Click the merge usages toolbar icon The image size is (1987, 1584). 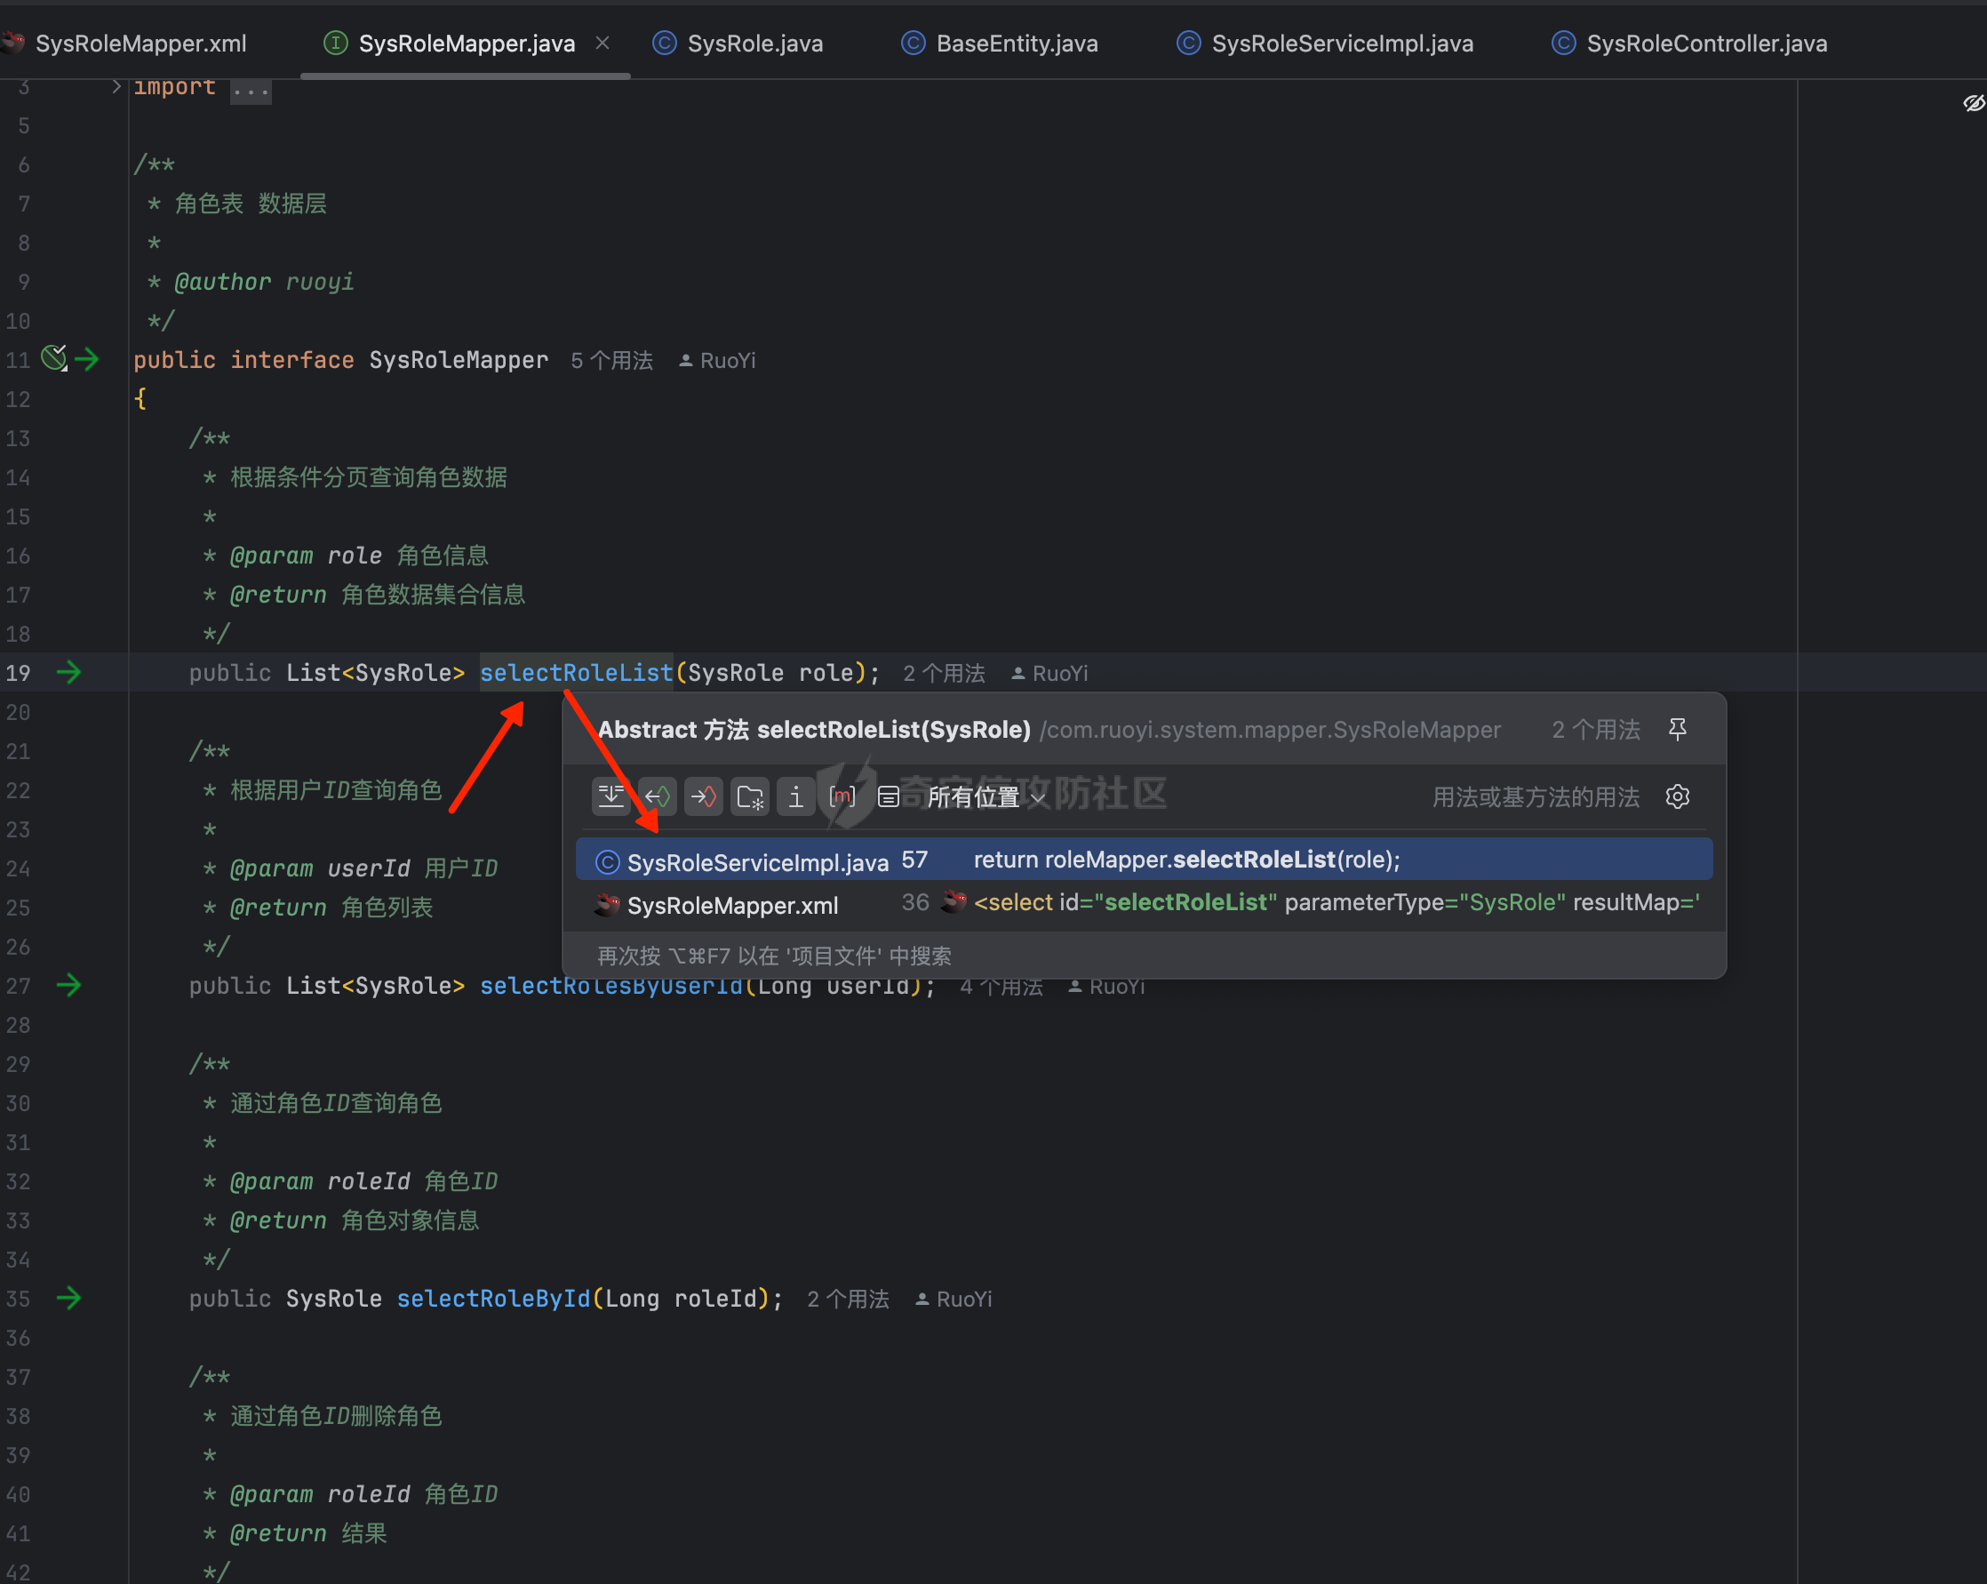(x=610, y=796)
